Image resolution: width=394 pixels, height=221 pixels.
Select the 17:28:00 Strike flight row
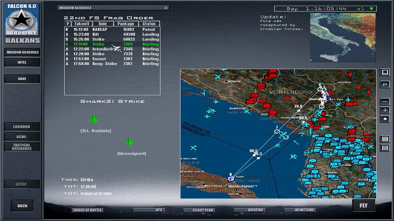pyautogui.click(x=112, y=54)
